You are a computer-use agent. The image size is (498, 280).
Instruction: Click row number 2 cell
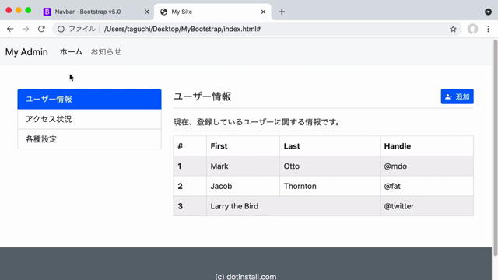pos(190,186)
